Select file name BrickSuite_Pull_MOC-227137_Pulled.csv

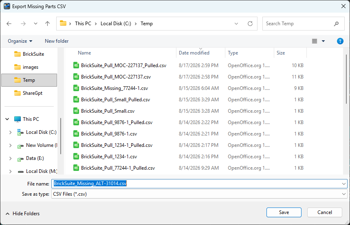[123, 66]
